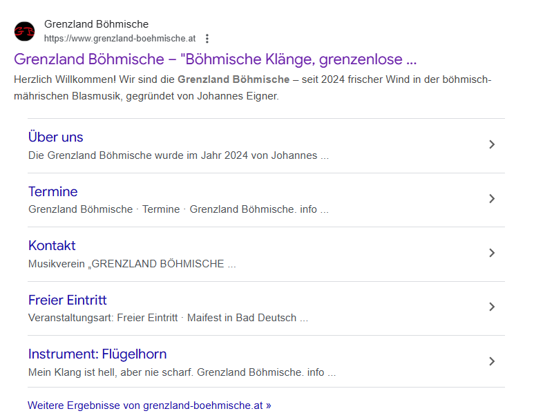Click the Musikverein snippet under Kontakt
Image resolution: width=534 pixels, height=420 pixels.
pyautogui.click(x=132, y=264)
